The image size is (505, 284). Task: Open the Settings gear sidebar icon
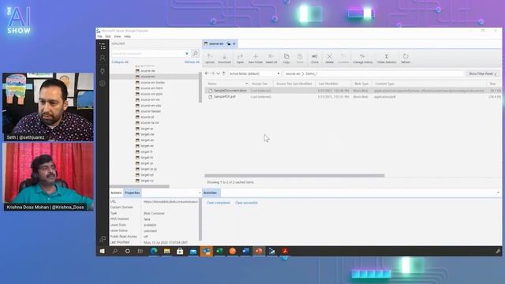(x=103, y=84)
